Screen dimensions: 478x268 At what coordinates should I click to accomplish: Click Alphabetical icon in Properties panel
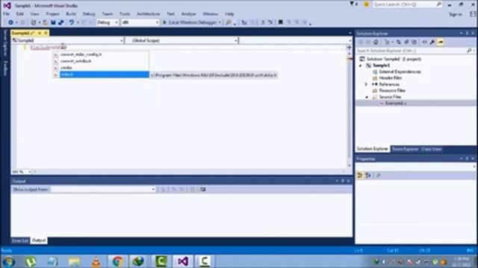click(368, 176)
